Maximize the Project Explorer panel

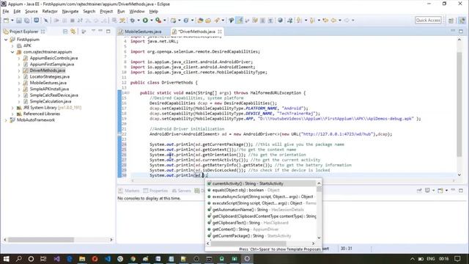(x=108, y=31)
